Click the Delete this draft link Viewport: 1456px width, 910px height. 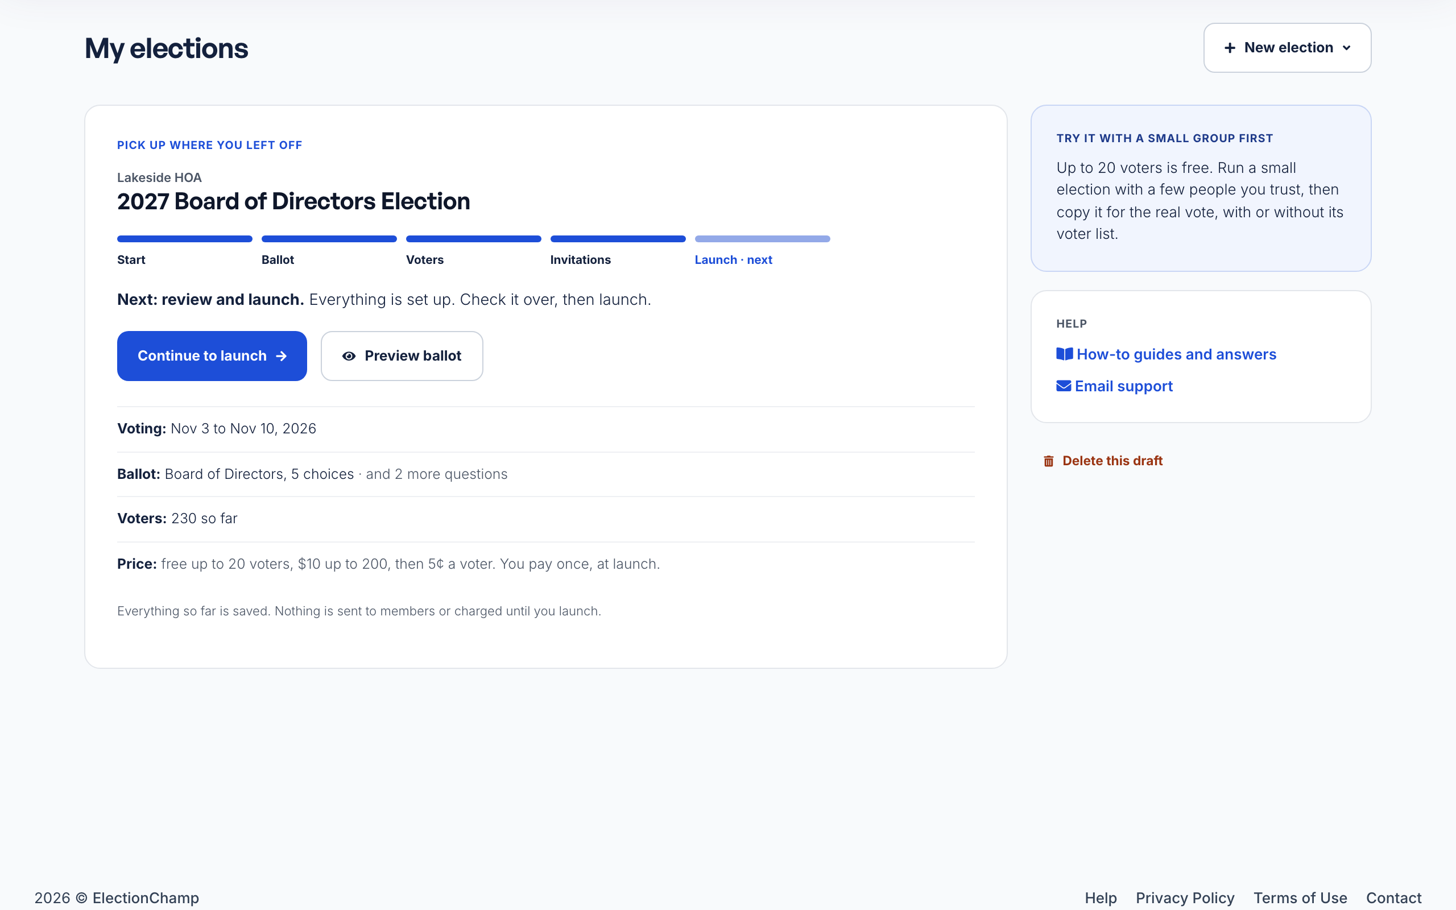[1103, 461]
